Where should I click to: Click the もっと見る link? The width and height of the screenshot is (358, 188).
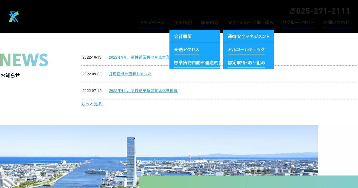tap(92, 104)
